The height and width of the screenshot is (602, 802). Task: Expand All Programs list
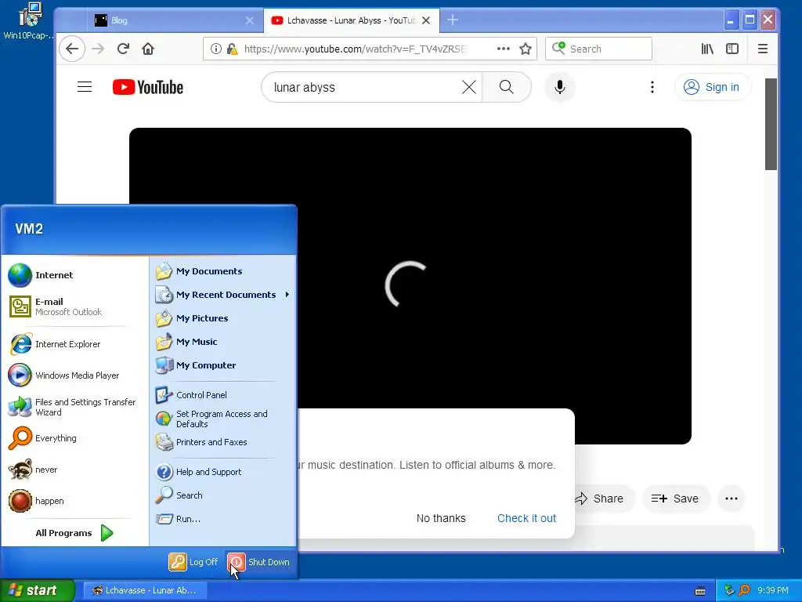point(74,533)
